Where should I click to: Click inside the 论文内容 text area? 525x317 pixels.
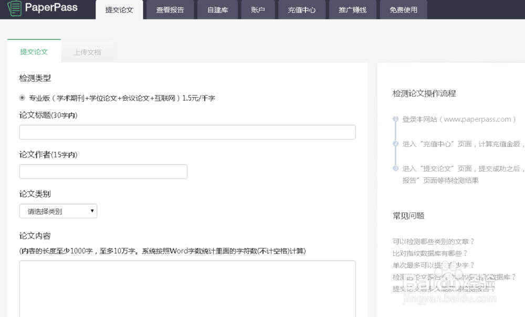pyautogui.click(x=187, y=288)
